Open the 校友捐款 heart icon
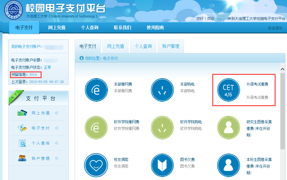This screenshot has width=287, height=180. [96, 165]
